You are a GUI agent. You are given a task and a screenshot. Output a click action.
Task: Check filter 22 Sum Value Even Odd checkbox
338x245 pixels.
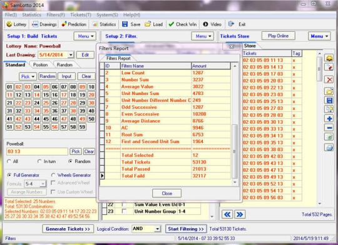[125, 204]
